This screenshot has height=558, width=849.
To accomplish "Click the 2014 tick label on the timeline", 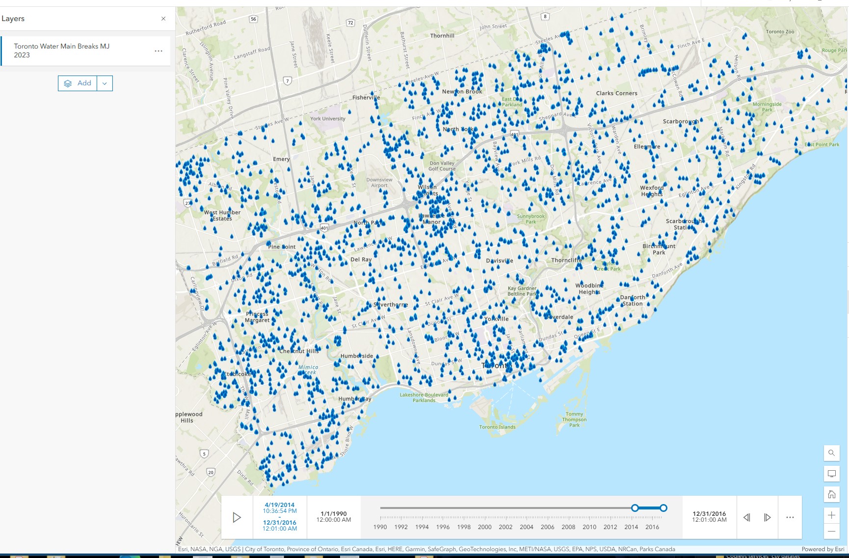I will pyautogui.click(x=632, y=527).
